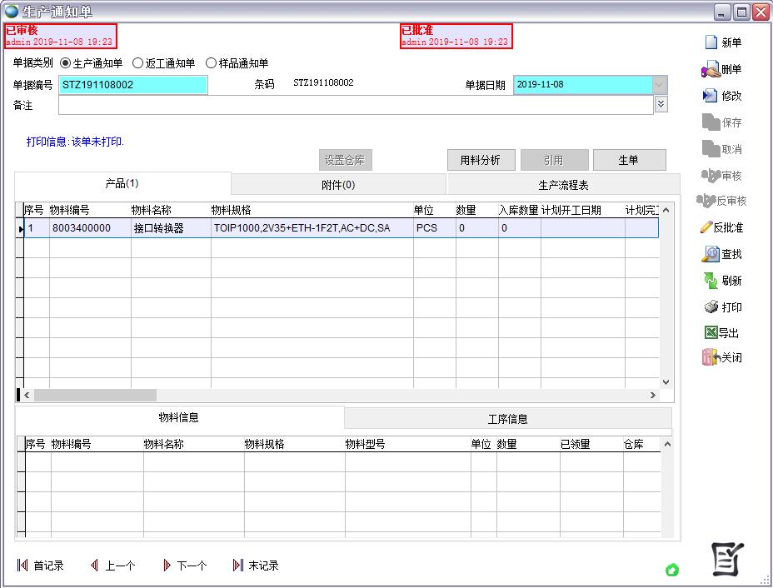773x588 pixels.
Task: Open the 生产流程表 tab
Action: point(563,185)
